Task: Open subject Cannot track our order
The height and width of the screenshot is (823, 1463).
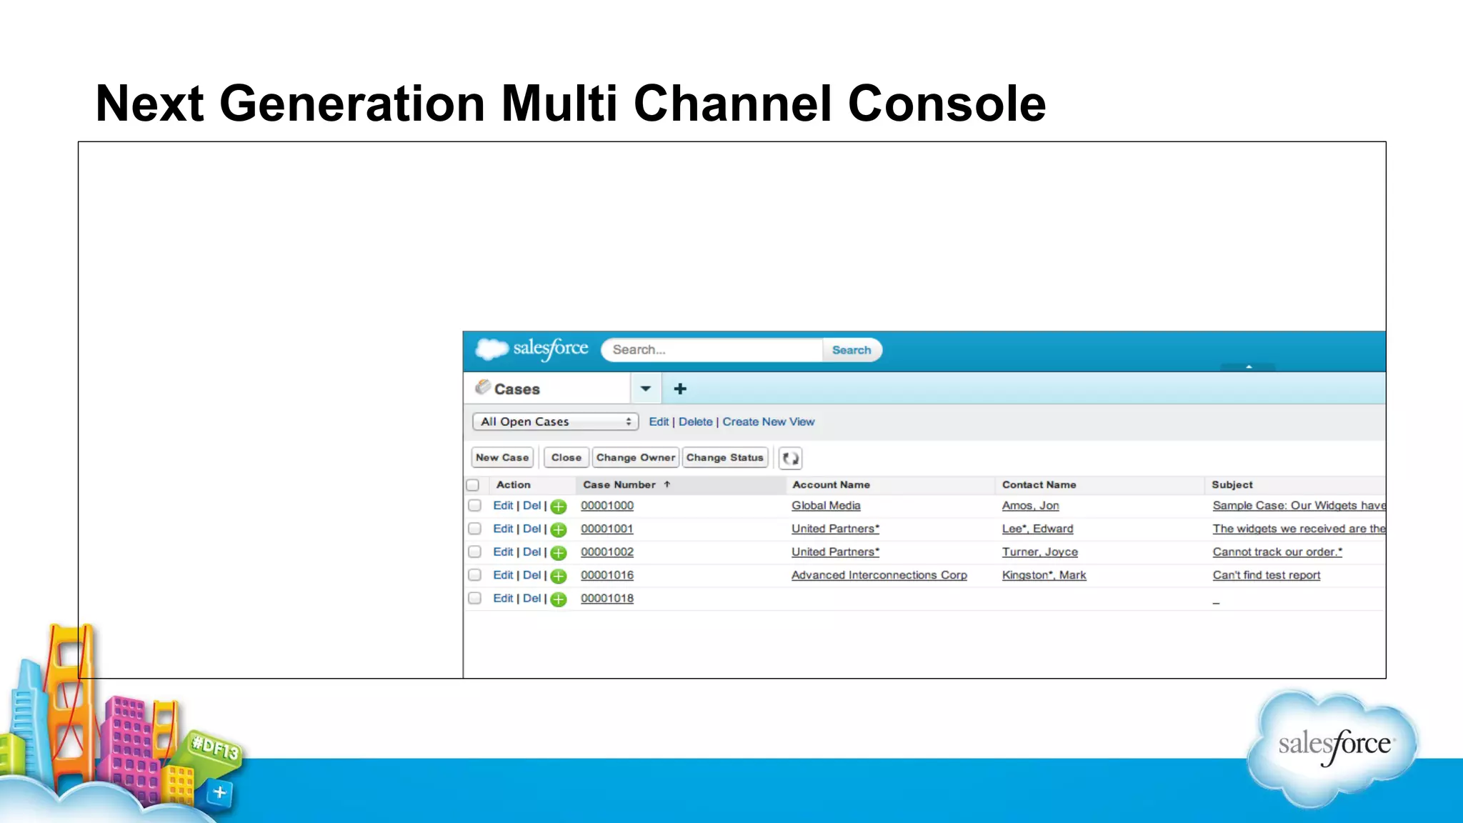Action: (x=1277, y=552)
